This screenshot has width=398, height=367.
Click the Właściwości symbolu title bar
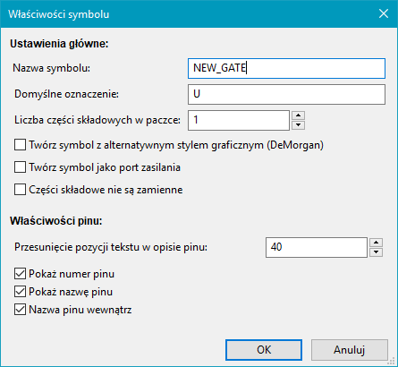pos(191,14)
